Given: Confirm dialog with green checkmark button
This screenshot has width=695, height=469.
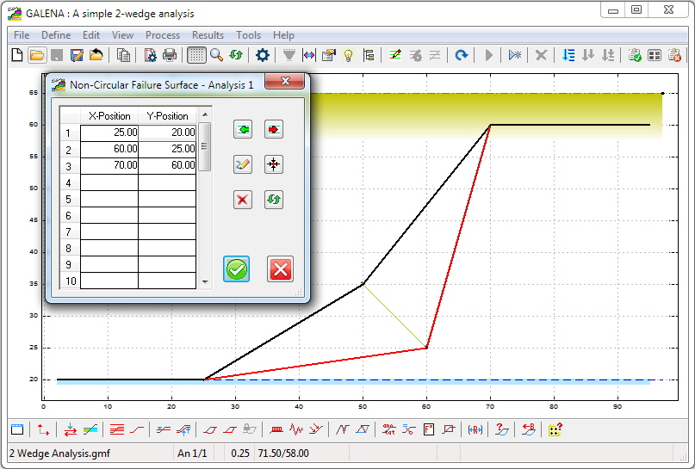Looking at the screenshot, I should (x=237, y=269).
